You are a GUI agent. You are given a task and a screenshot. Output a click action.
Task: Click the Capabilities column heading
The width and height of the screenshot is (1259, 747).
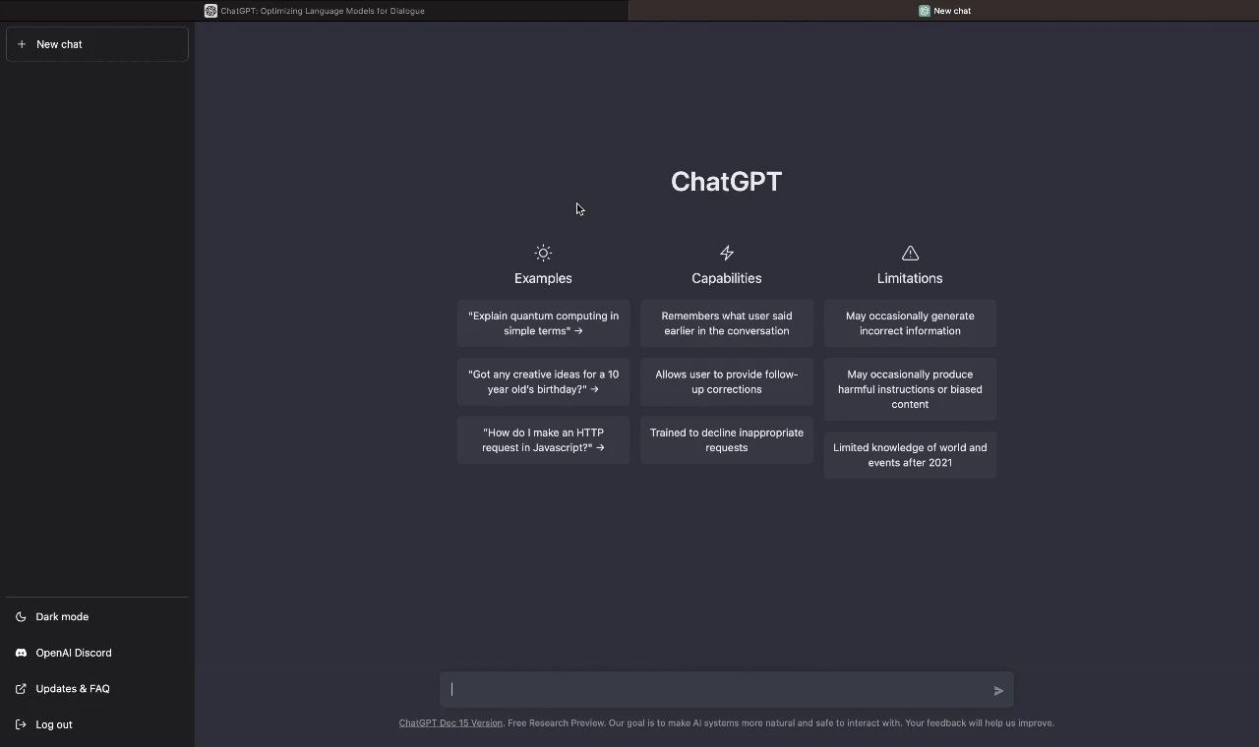point(727,278)
